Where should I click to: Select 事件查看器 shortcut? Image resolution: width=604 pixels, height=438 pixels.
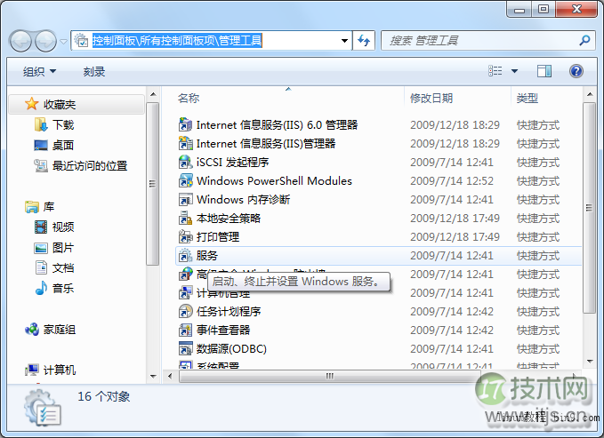click(x=223, y=330)
